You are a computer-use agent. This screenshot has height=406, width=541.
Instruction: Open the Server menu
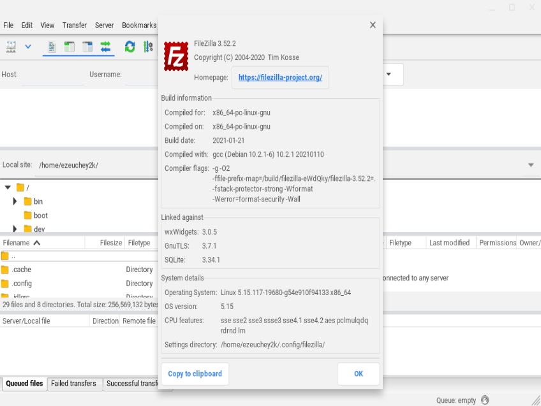pyautogui.click(x=104, y=25)
